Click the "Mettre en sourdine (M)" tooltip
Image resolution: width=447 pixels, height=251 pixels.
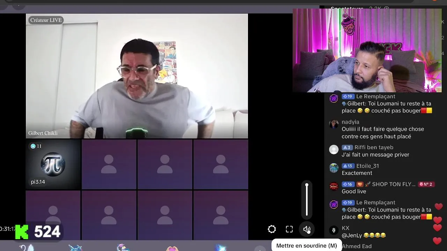pyautogui.click(x=306, y=246)
